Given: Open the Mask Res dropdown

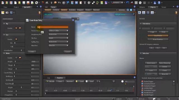Looking at the screenshot, I should (x=58, y=46).
